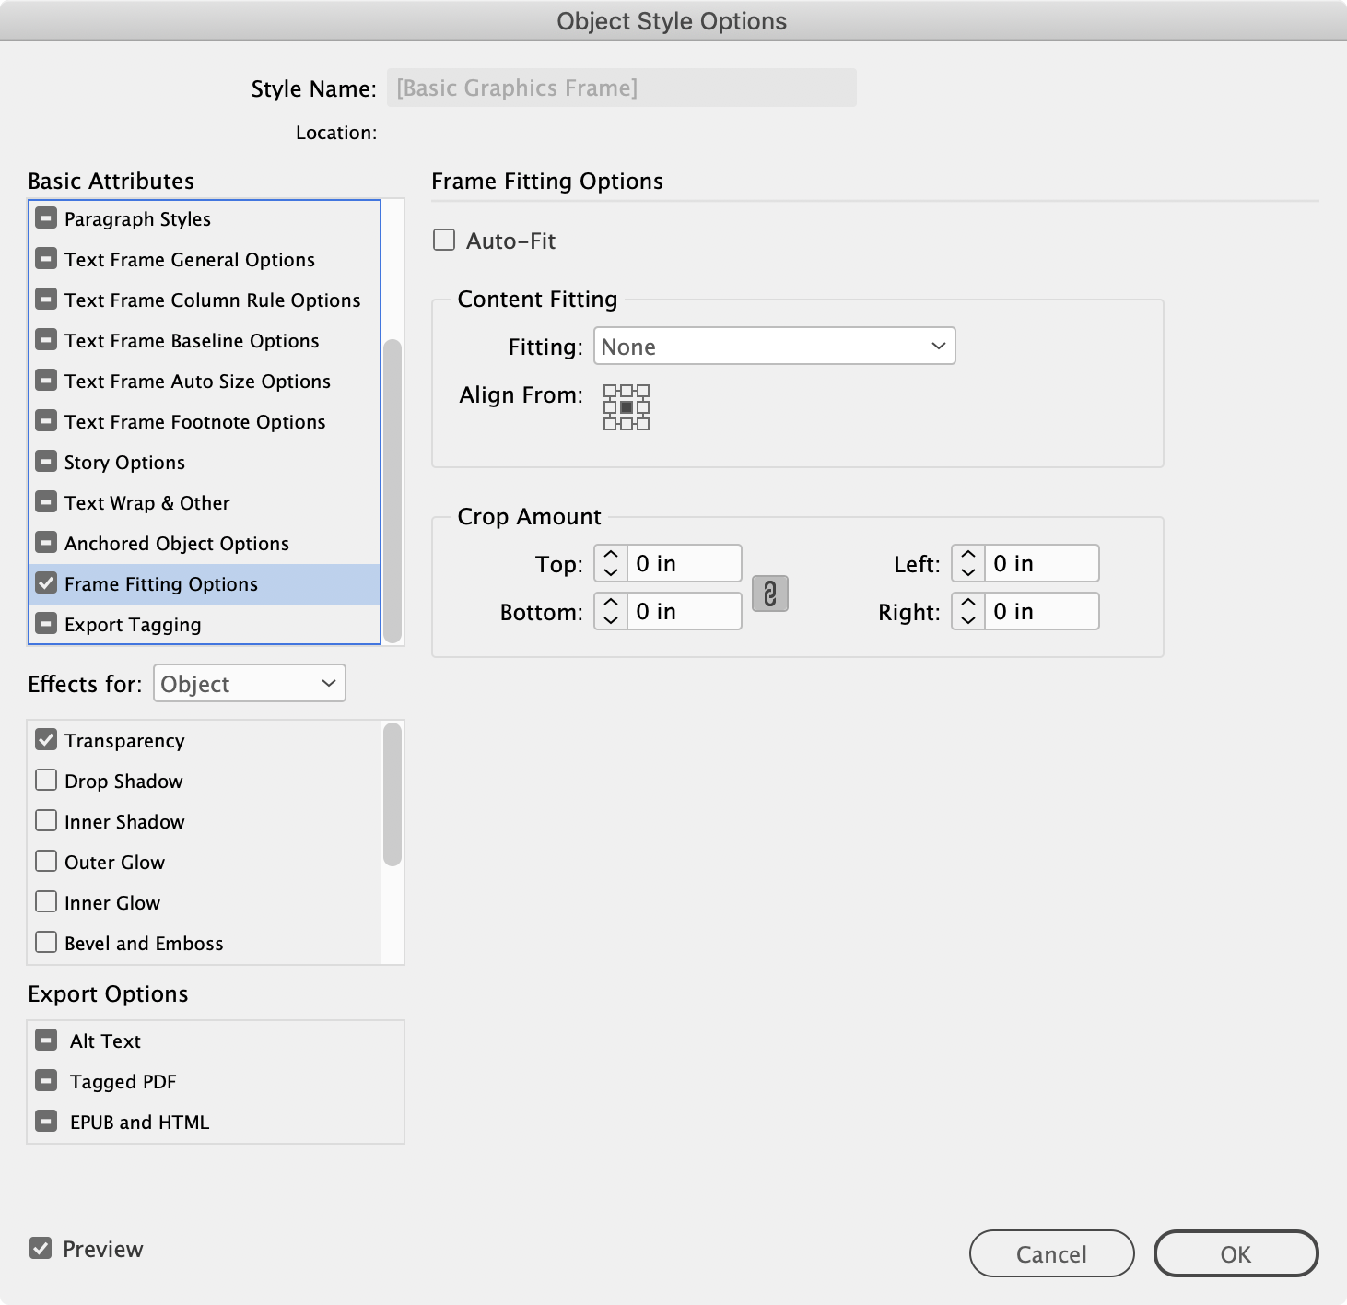
Task: Toggle Text Frame Column Rule Options checkbox
Action: (x=46, y=300)
